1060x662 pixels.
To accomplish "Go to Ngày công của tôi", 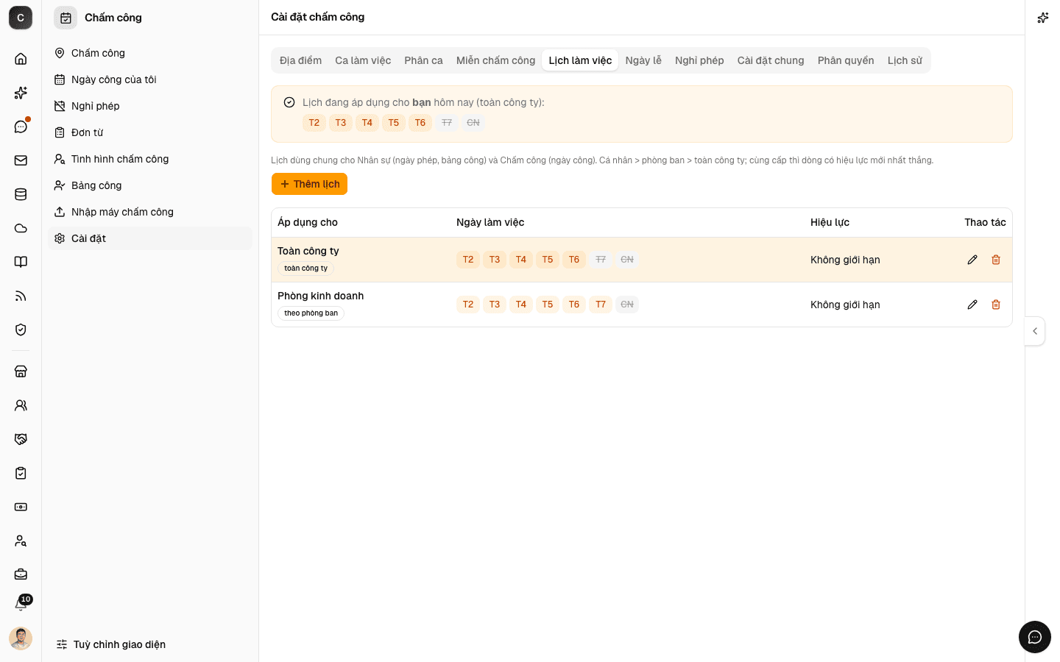I will [x=150, y=79].
